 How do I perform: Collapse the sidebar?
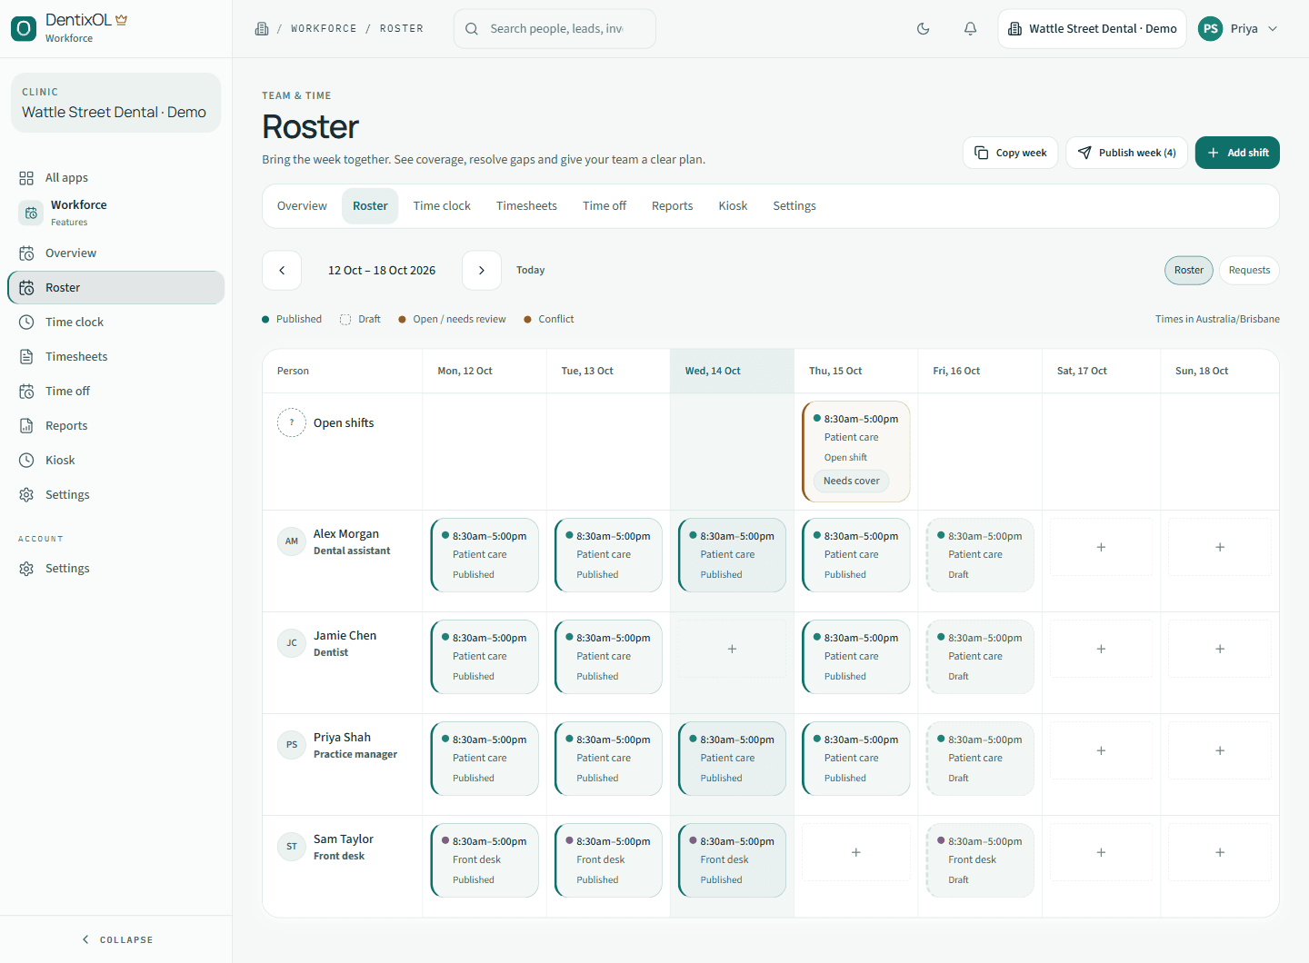[x=116, y=939]
